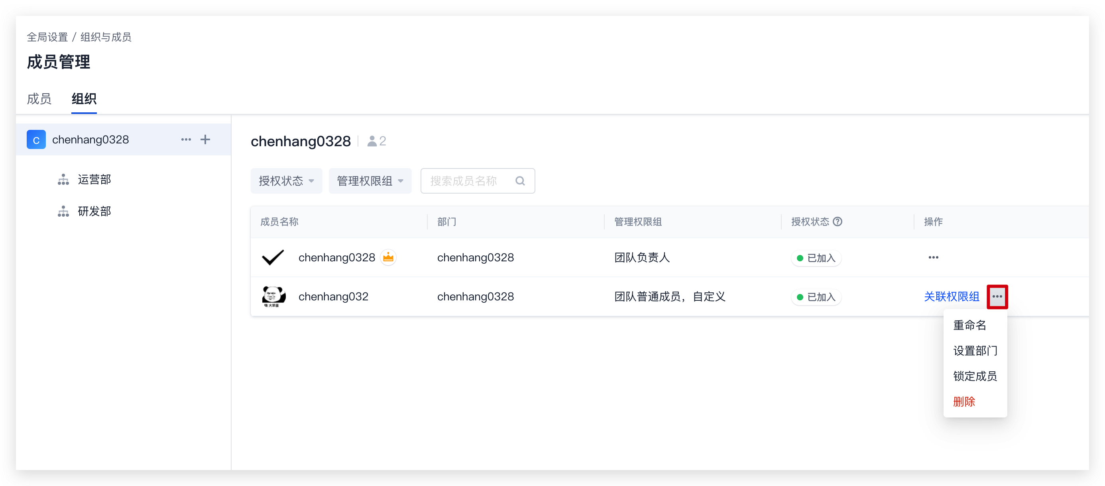Choose 删除 from the context menu
Viewport: 1105px width, 486px height.
964,402
